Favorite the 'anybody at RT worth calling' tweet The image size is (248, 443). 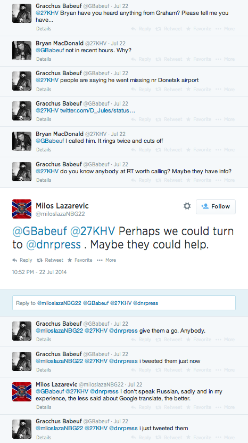pyautogui.click(x=199, y=180)
